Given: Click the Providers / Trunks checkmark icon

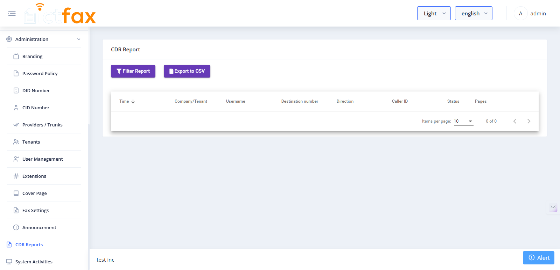Looking at the screenshot, I should coord(16,125).
